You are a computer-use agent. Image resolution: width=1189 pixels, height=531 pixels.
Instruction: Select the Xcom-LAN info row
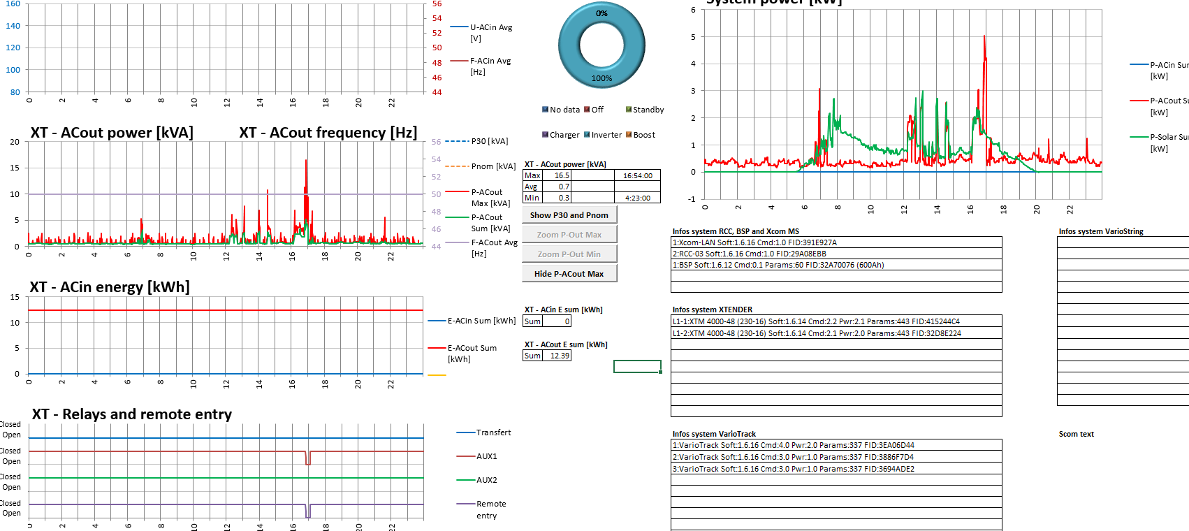point(836,242)
